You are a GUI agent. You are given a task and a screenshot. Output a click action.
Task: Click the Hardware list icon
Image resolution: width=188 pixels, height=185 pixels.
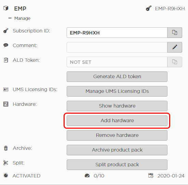[6, 104]
